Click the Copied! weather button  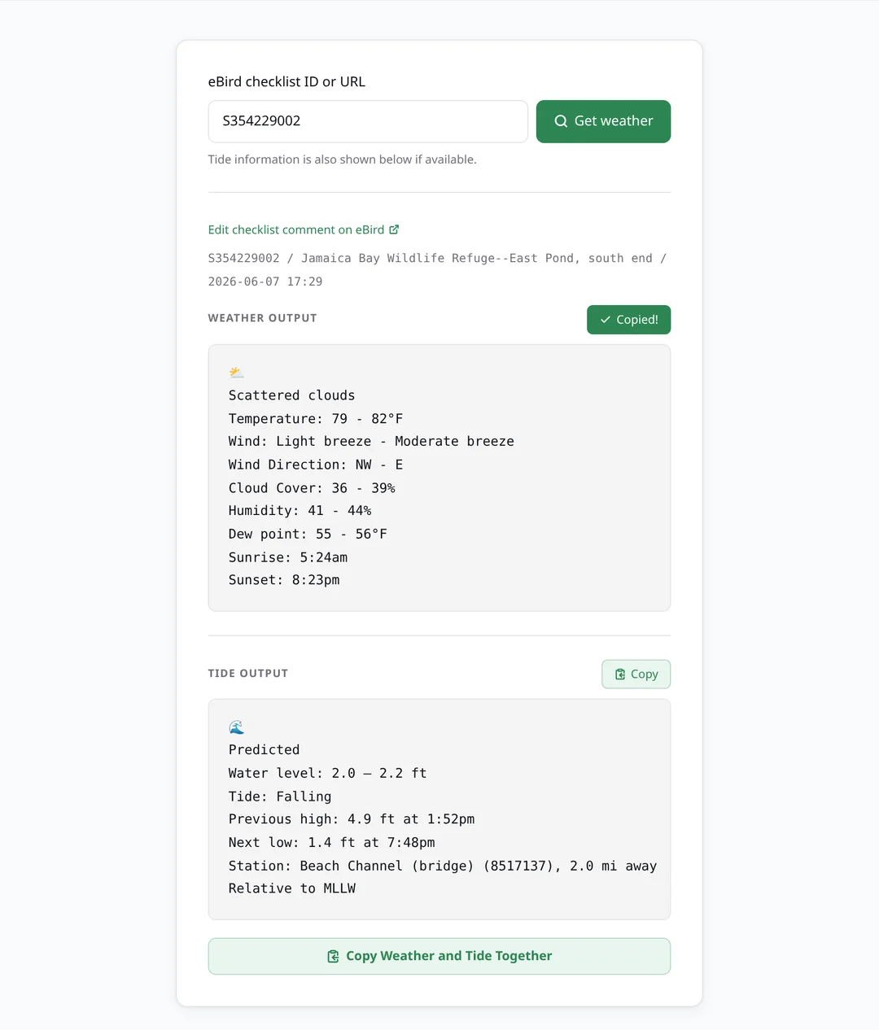(628, 320)
